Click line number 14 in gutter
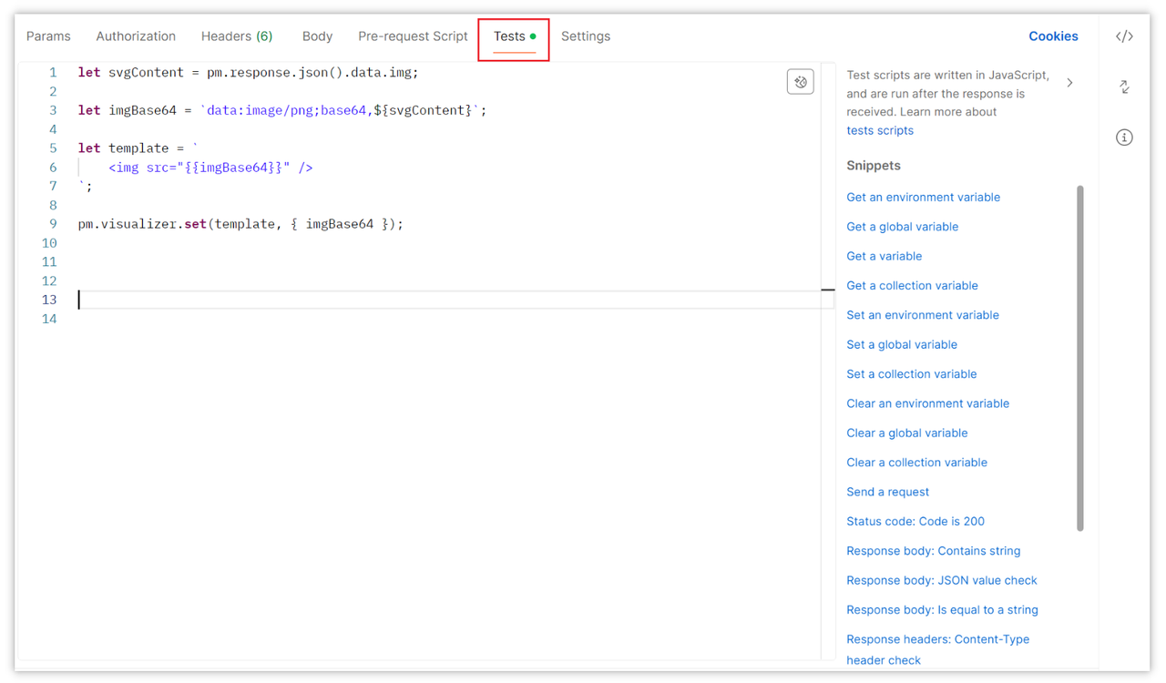The image size is (1166, 683). point(49,319)
